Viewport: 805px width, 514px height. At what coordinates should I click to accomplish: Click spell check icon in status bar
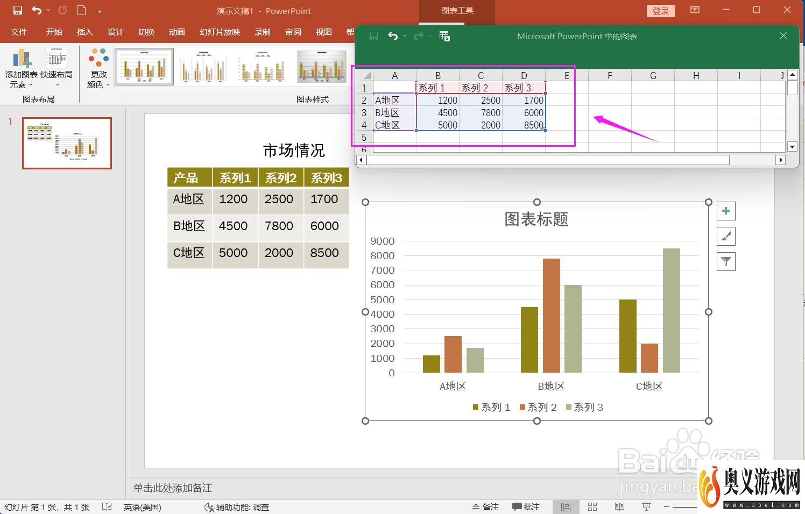107,506
